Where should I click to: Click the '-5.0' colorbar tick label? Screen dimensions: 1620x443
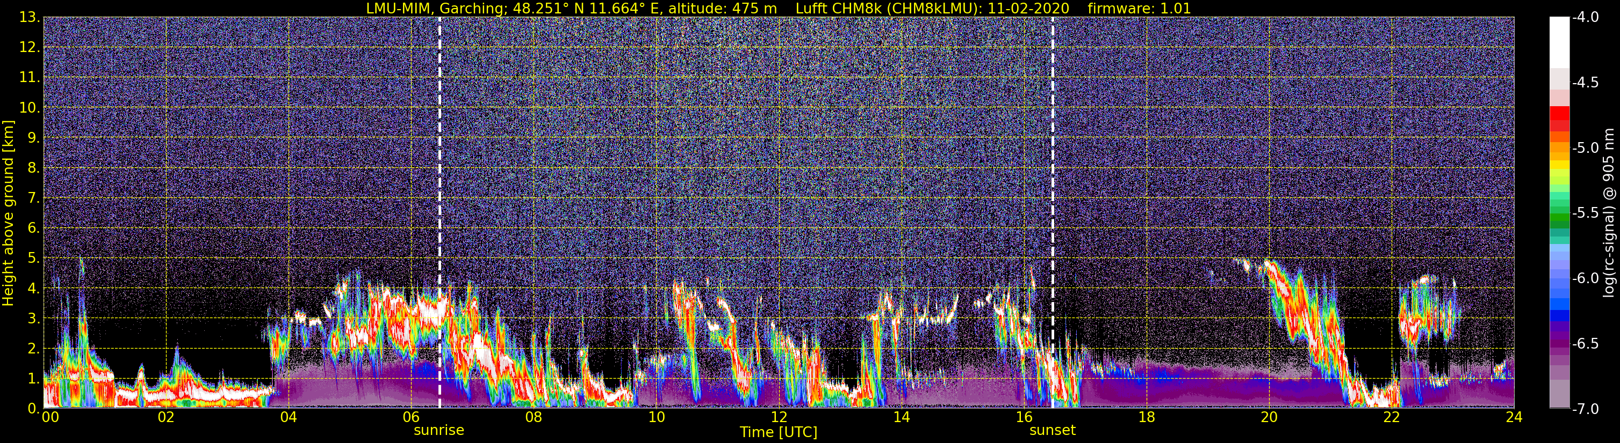(1585, 148)
